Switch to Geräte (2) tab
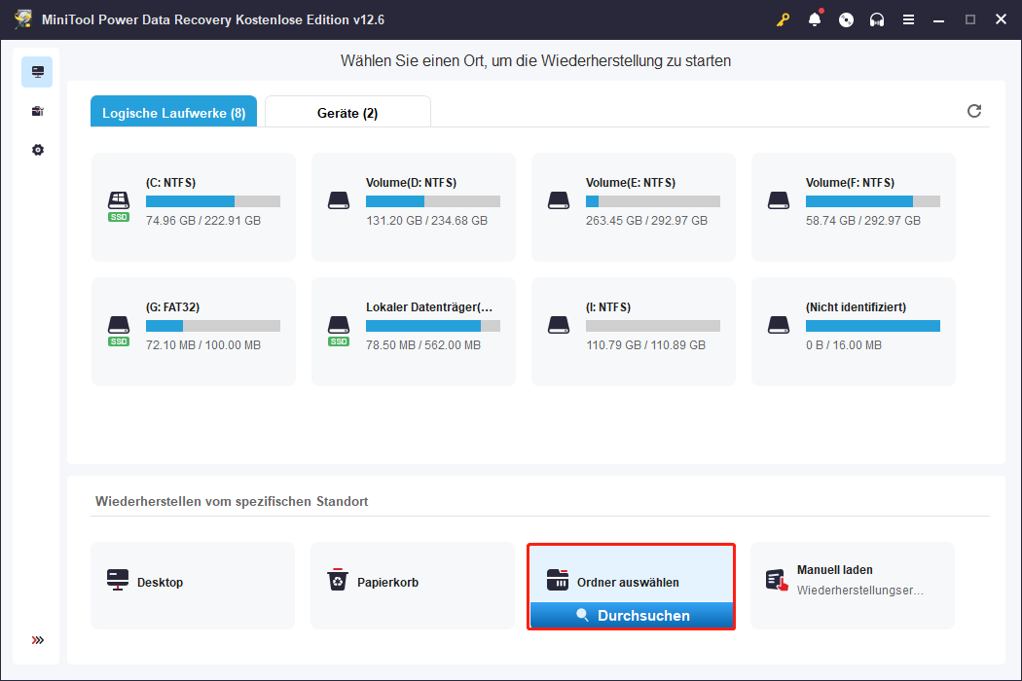This screenshot has height=681, width=1022. (x=347, y=112)
